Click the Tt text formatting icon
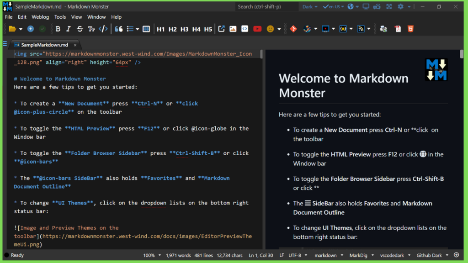Image resolution: width=468 pixels, height=263 pixels. click(x=91, y=29)
